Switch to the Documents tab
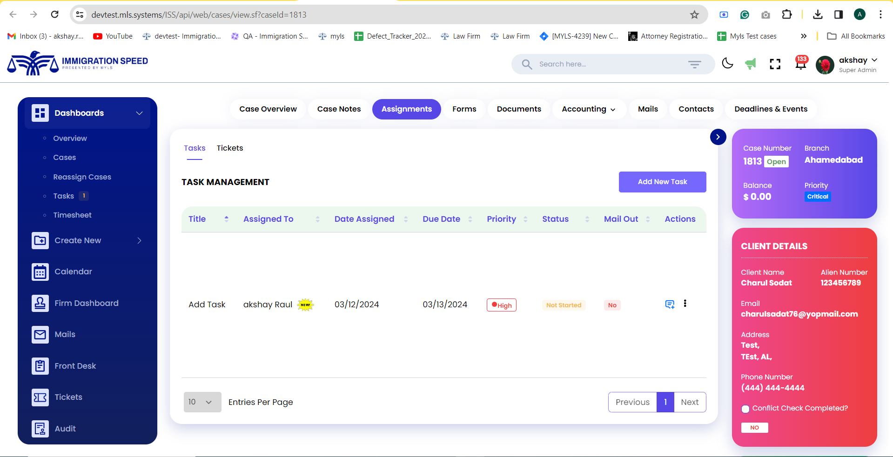This screenshot has height=457, width=893. (x=518, y=109)
